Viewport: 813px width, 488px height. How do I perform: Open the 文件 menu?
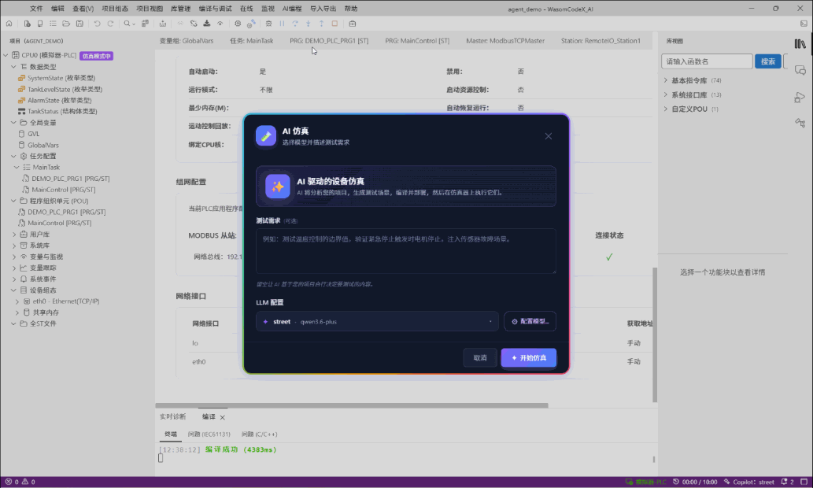coord(36,9)
